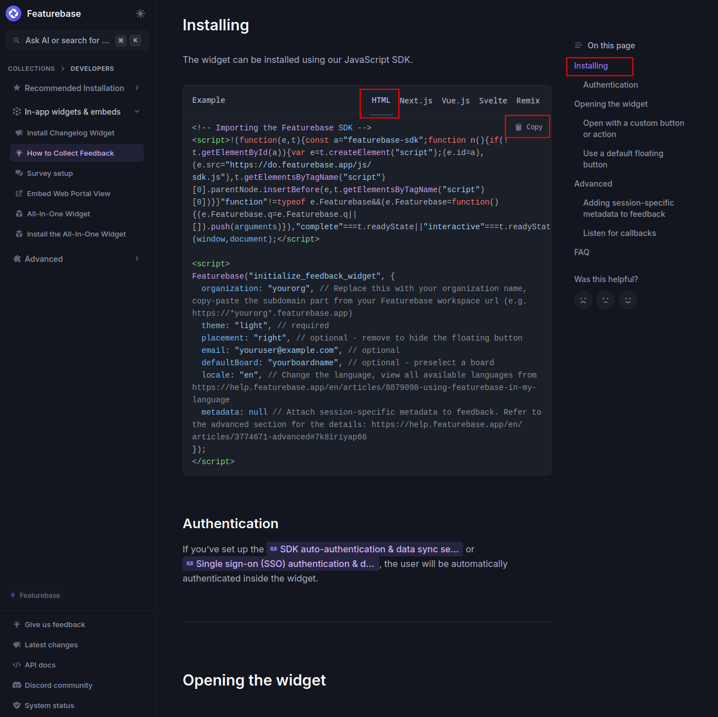Click the Discord community icon
The image size is (718, 717).
click(x=17, y=686)
